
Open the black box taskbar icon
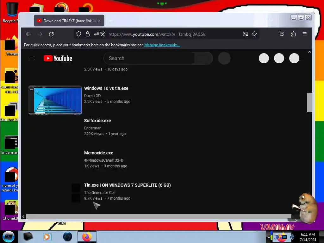point(28,237)
